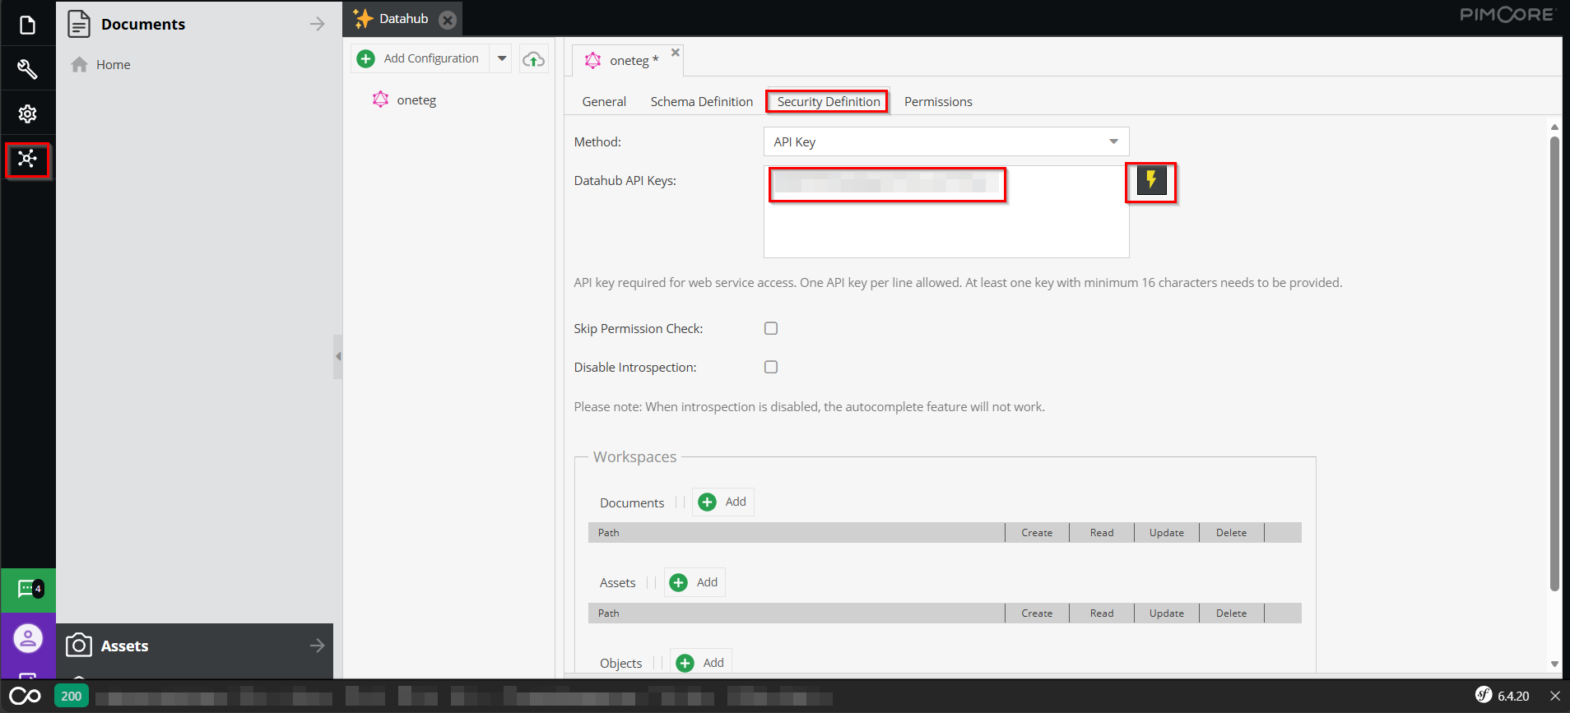Click Add Configuration button

coord(420,58)
